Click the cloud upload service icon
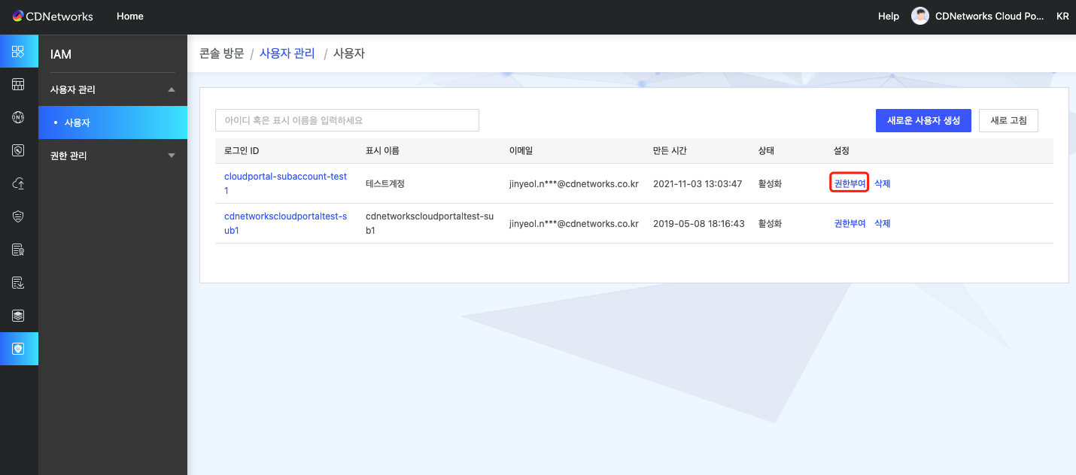The width and height of the screenshot is (1076, 475). tap(19, 183)
